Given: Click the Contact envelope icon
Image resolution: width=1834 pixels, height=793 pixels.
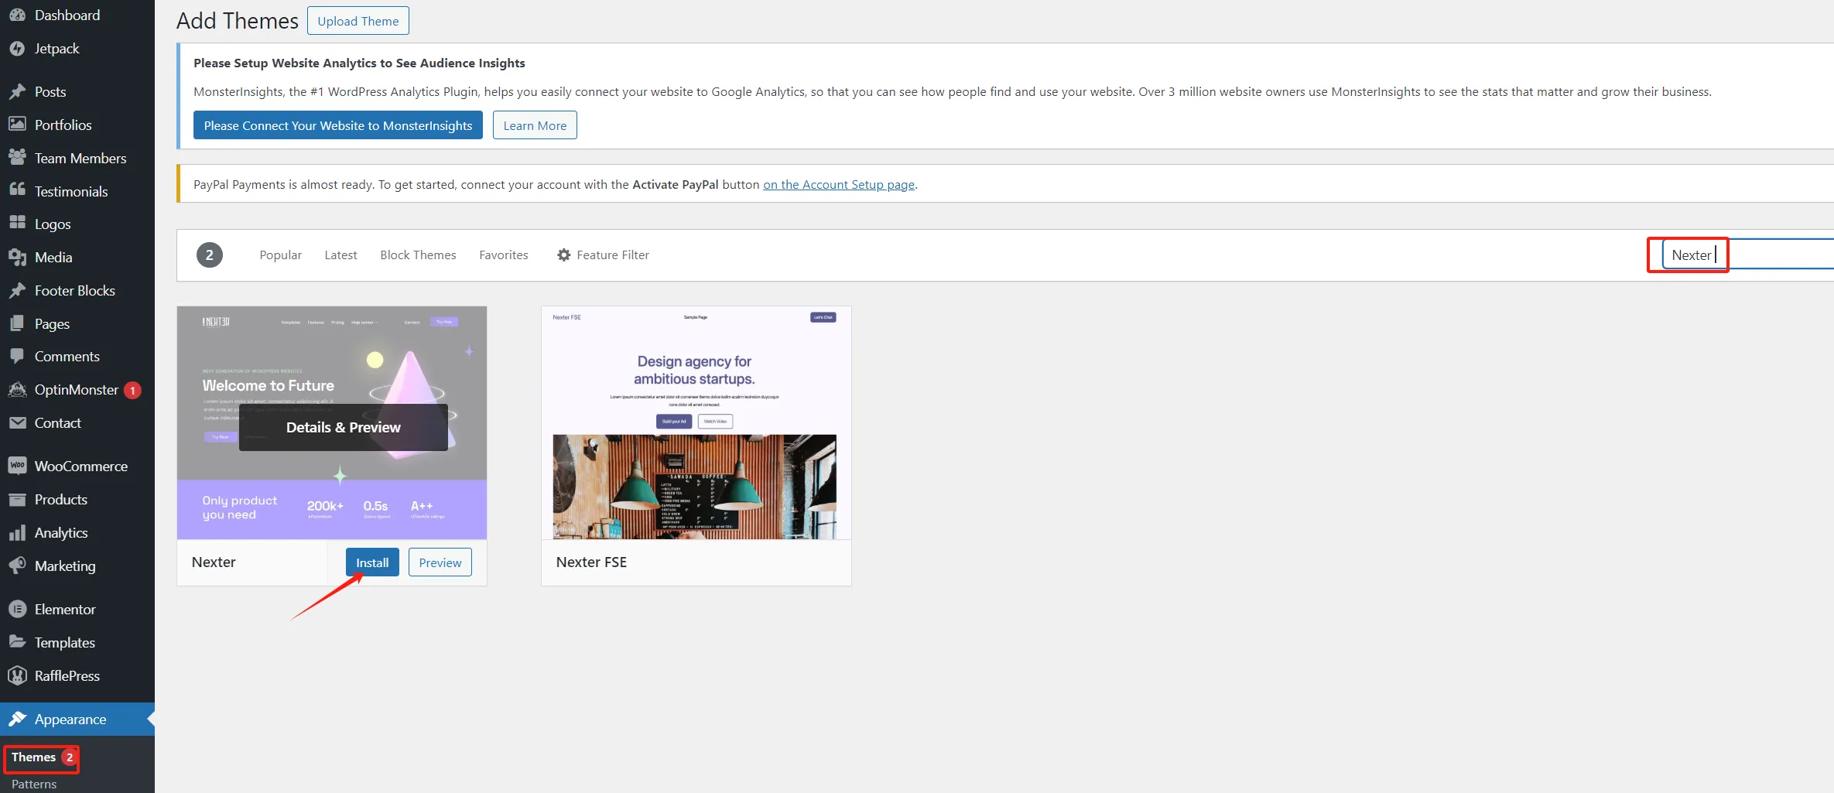Looking at the screenshot, I should coord(17,422).
